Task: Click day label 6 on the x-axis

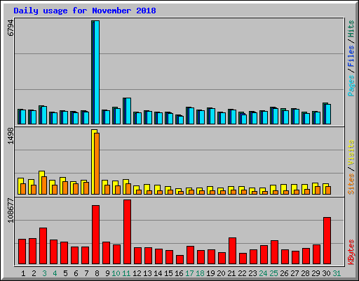Action: (76, 273)
